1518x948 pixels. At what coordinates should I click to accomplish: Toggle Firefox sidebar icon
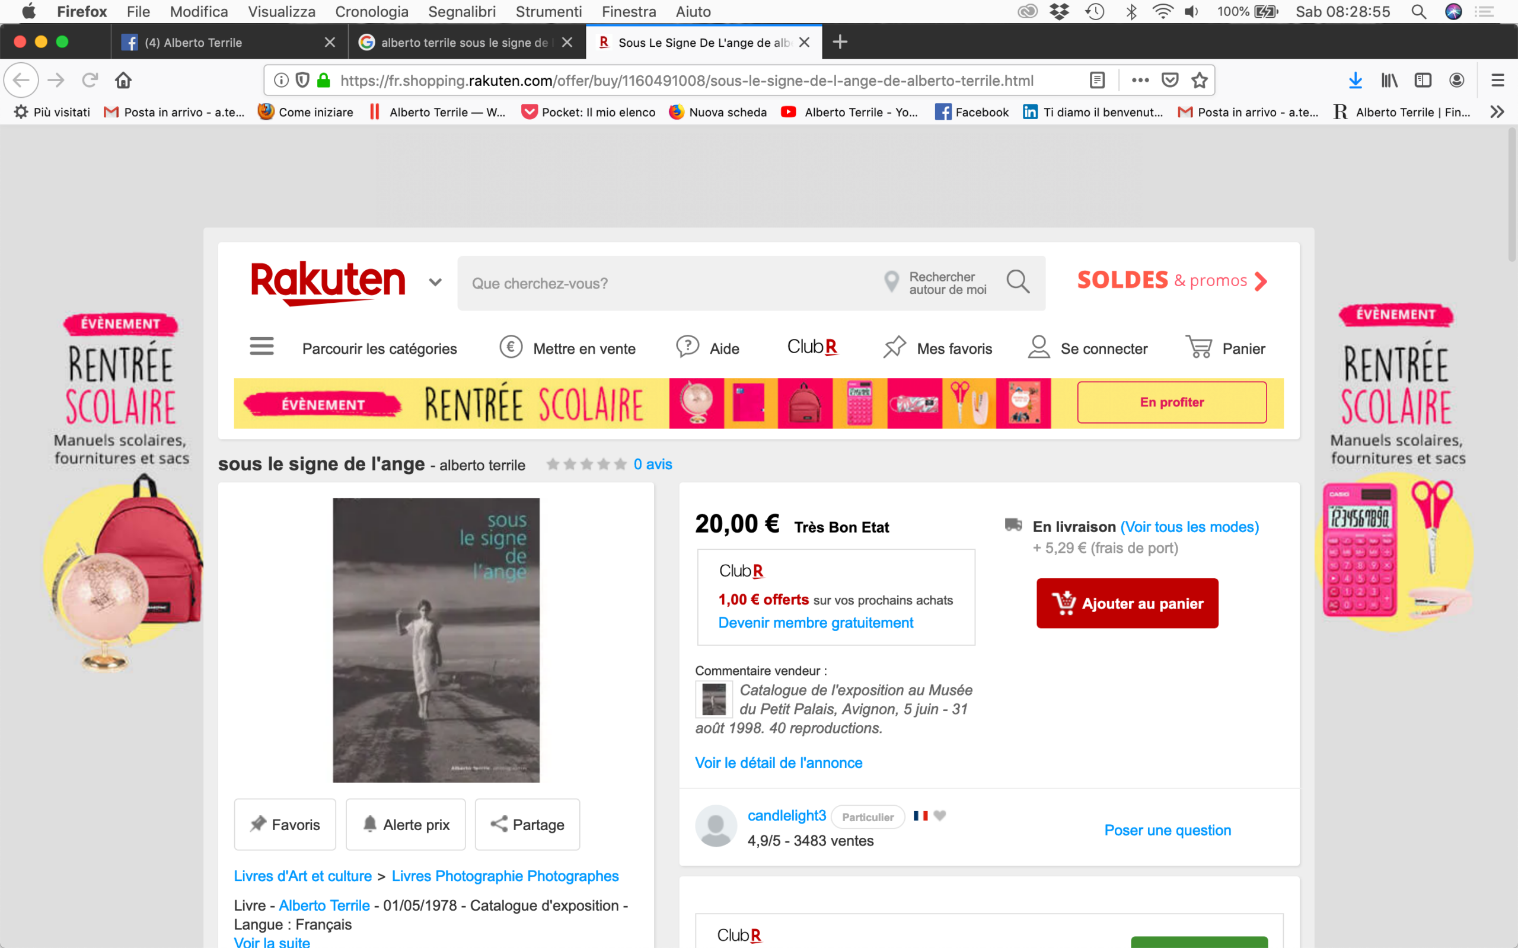[1423, 80]
